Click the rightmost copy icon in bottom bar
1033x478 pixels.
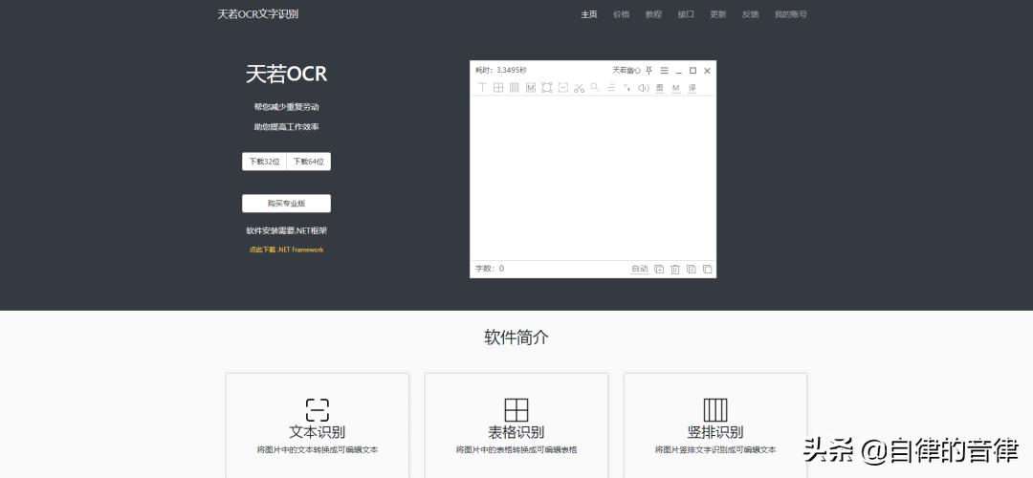708,269
